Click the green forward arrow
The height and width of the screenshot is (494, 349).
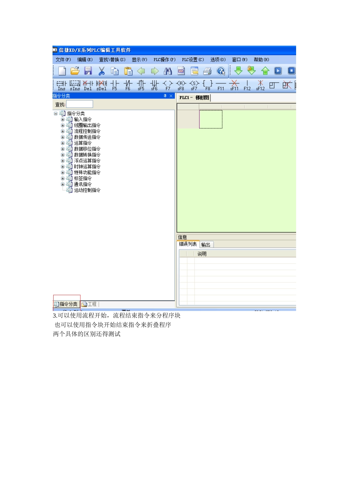tap(155, 71)
